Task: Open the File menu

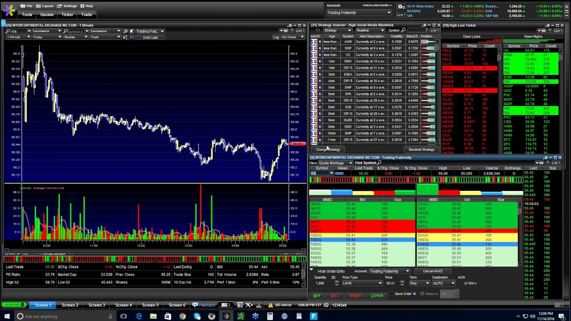Action: click(27, 6)
